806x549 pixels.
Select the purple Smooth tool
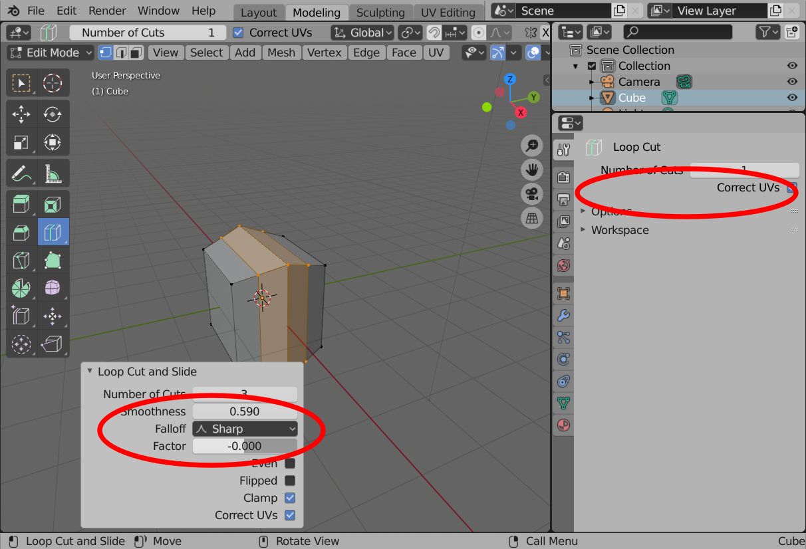[53, 288]
